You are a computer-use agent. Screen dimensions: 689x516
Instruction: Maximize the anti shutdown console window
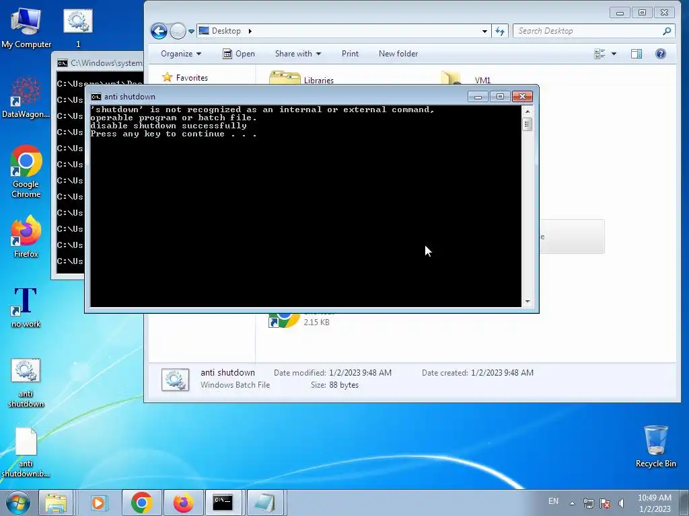[500, 97]
